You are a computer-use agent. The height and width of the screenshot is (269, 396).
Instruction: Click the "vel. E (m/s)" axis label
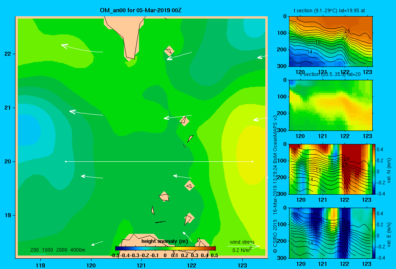389,235
